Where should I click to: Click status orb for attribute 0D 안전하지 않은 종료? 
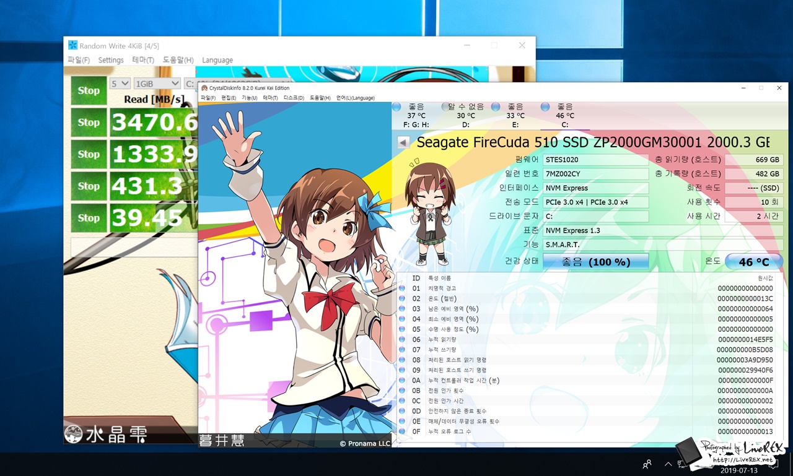pyautogui.click(x=402, y=411)
